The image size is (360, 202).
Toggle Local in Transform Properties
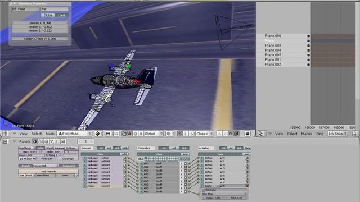pos(61,15)
